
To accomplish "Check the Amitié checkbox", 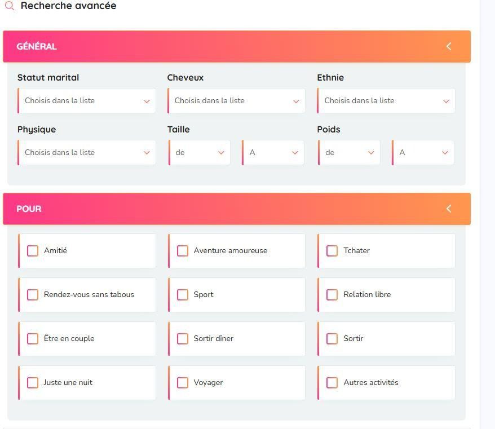I will click(33, 251).
